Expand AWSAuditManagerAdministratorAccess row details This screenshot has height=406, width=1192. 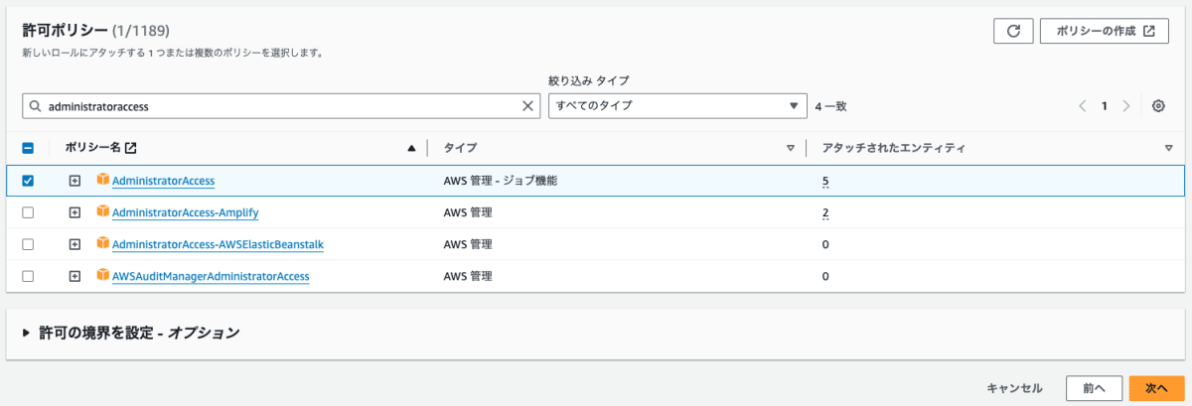(x=74, y=276)
